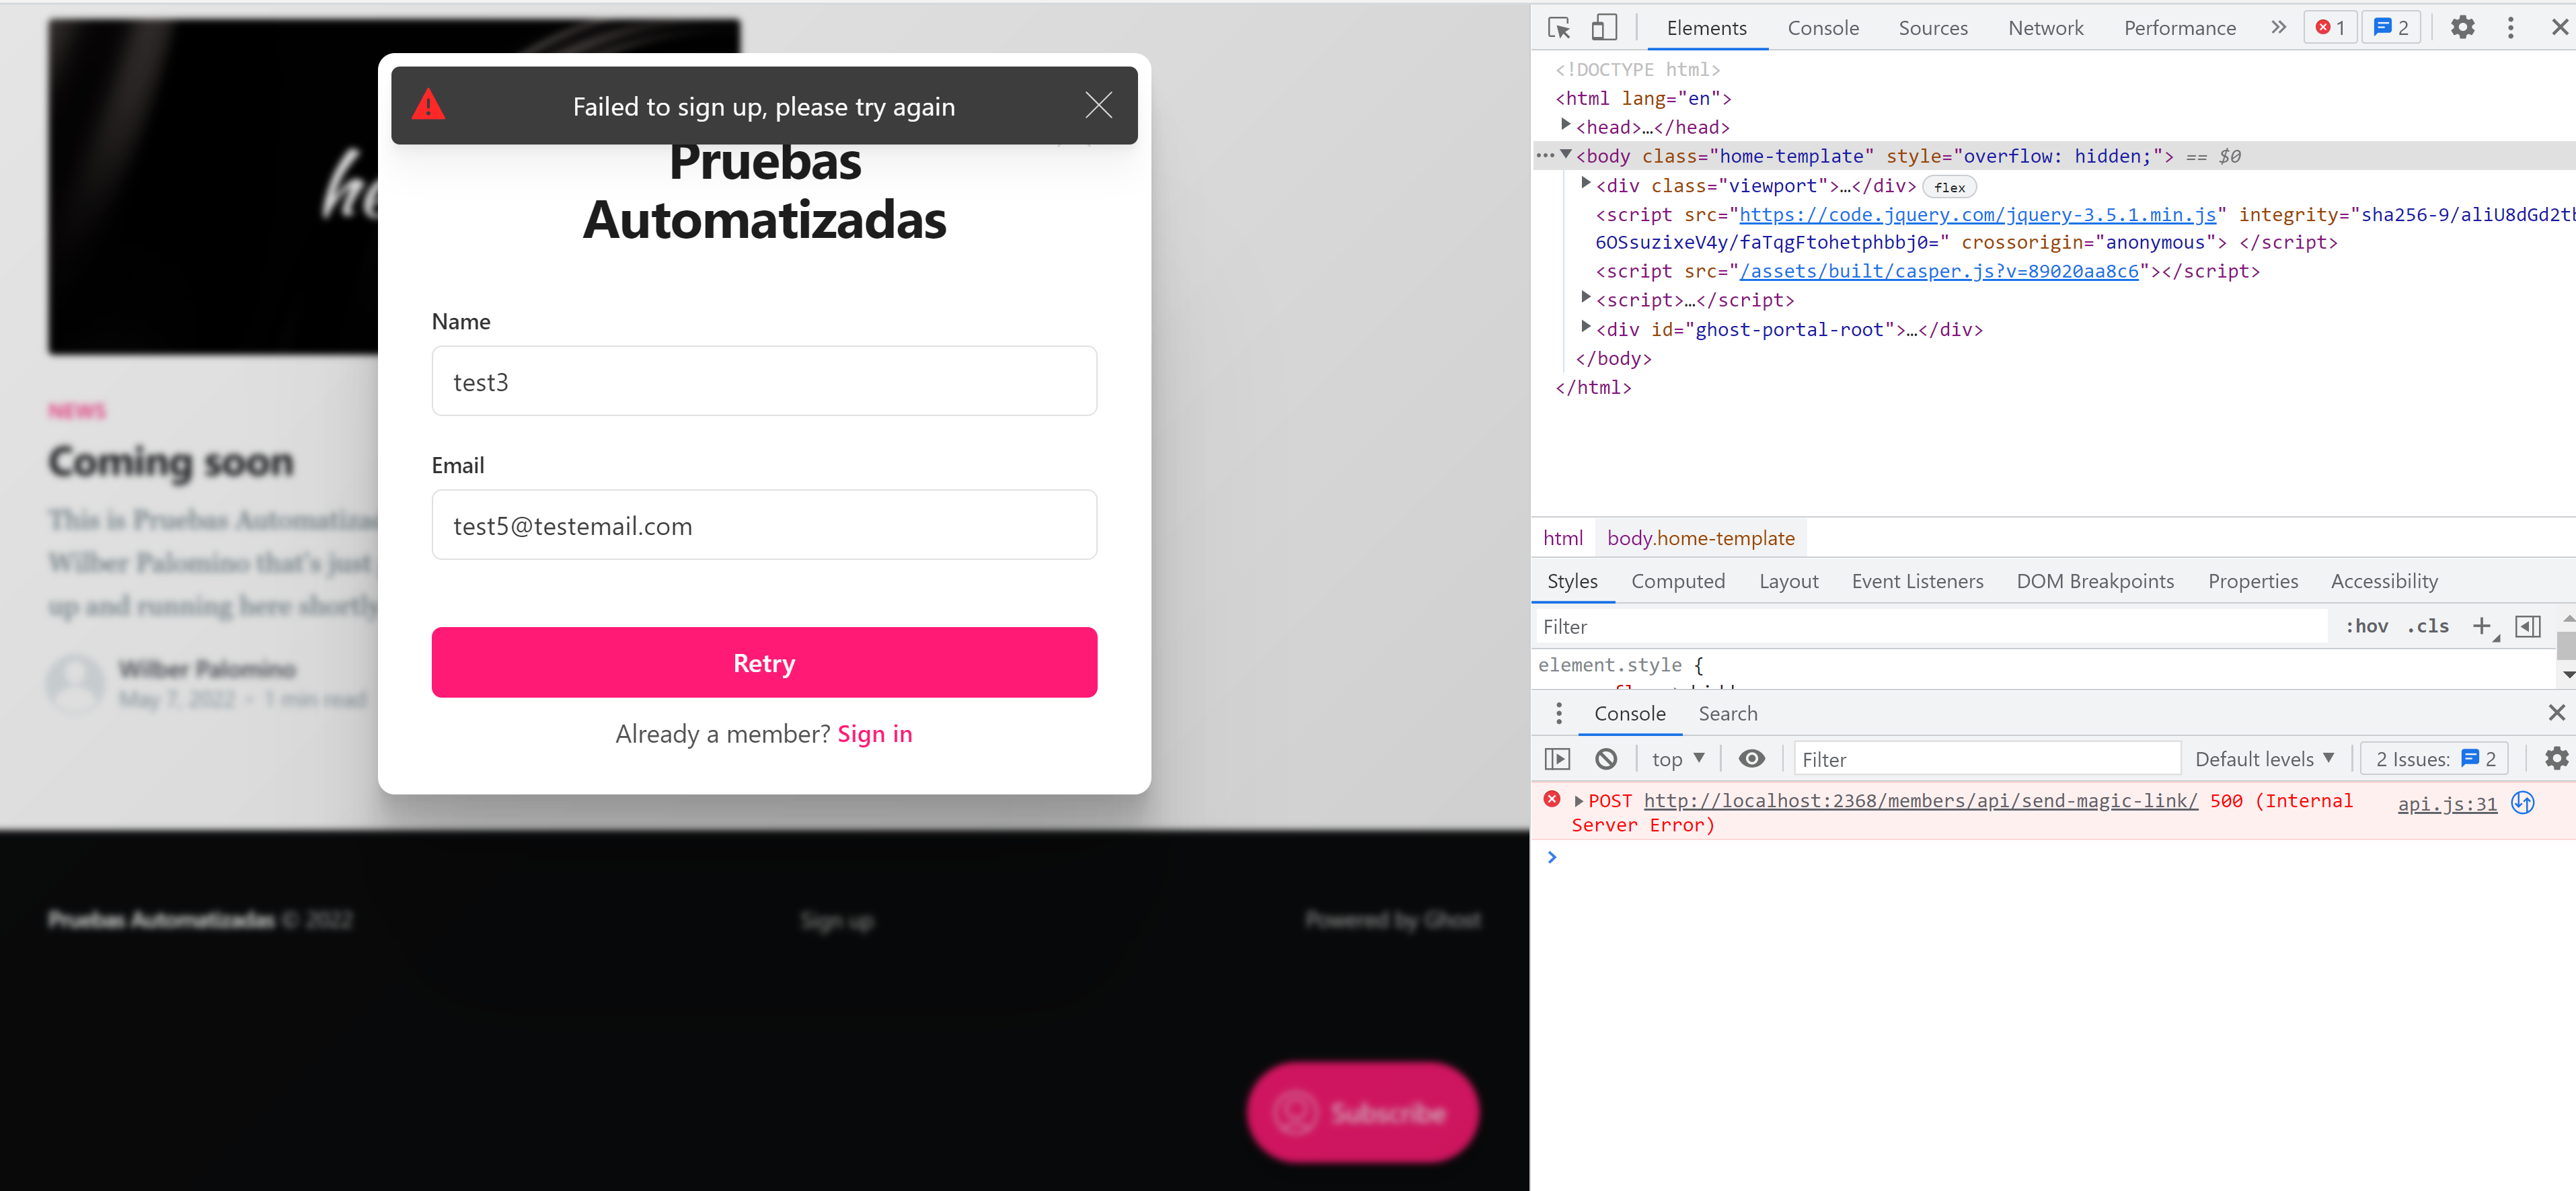Open the console settings gear

click(x=2557, y=758)
